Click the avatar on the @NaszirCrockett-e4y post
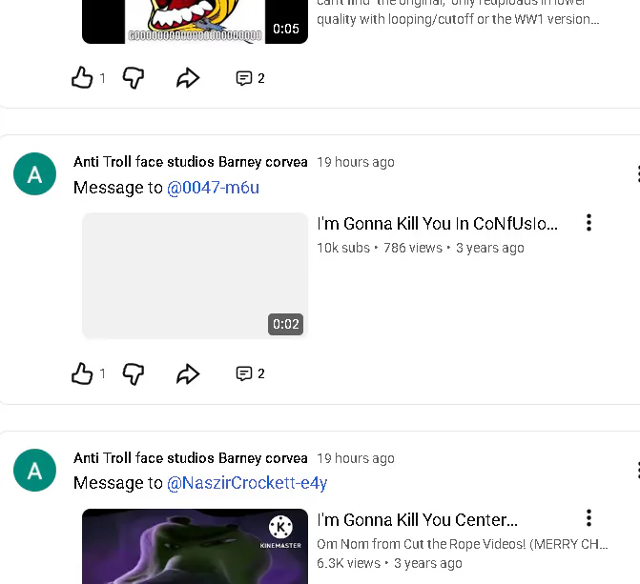The width and height of the screenshot is (640, 584). [35, 470]
